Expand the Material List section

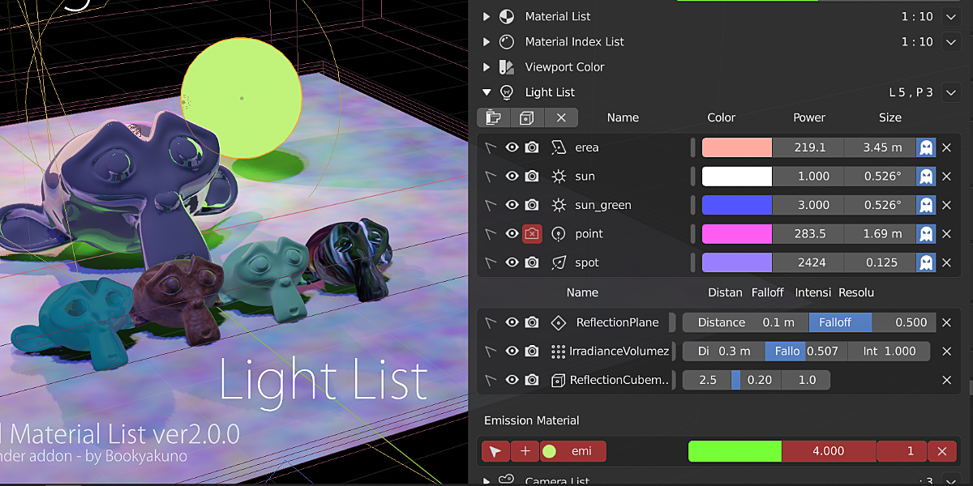[486, 15]
